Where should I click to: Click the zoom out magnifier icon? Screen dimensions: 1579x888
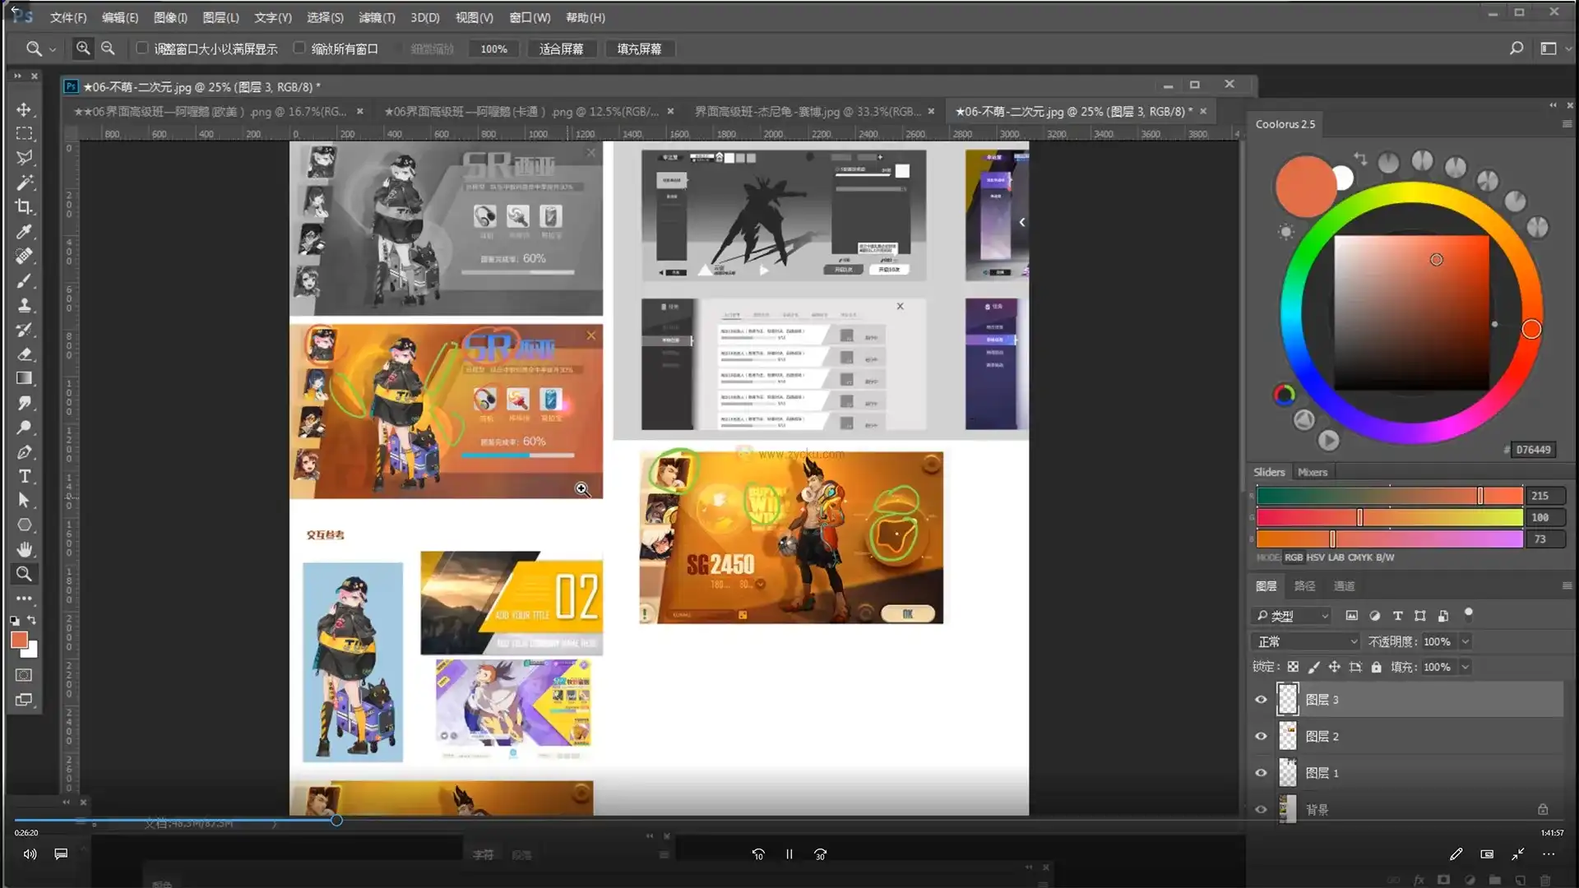pyautogui.click(x=108, y=49)
